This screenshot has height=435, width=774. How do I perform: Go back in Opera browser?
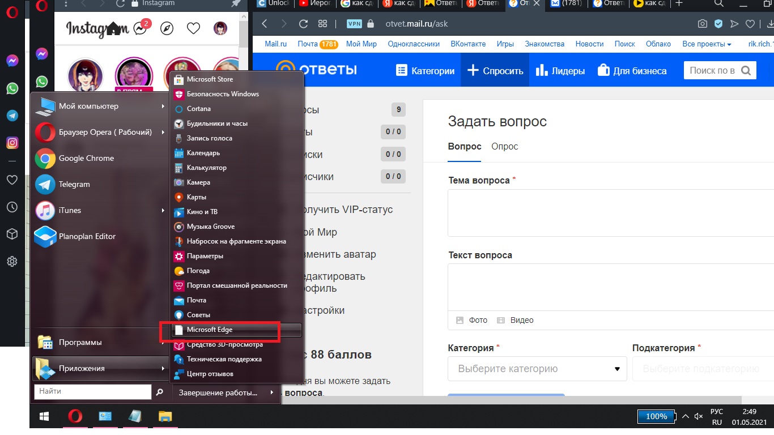[265, 24]
